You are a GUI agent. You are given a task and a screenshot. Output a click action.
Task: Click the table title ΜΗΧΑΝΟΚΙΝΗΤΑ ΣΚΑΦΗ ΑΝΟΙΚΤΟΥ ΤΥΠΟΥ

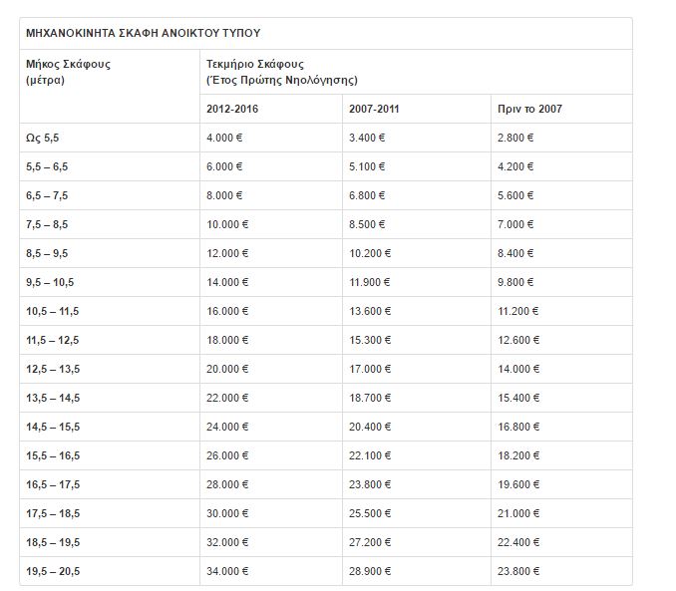pyautogui.click(x=144, y=33)
